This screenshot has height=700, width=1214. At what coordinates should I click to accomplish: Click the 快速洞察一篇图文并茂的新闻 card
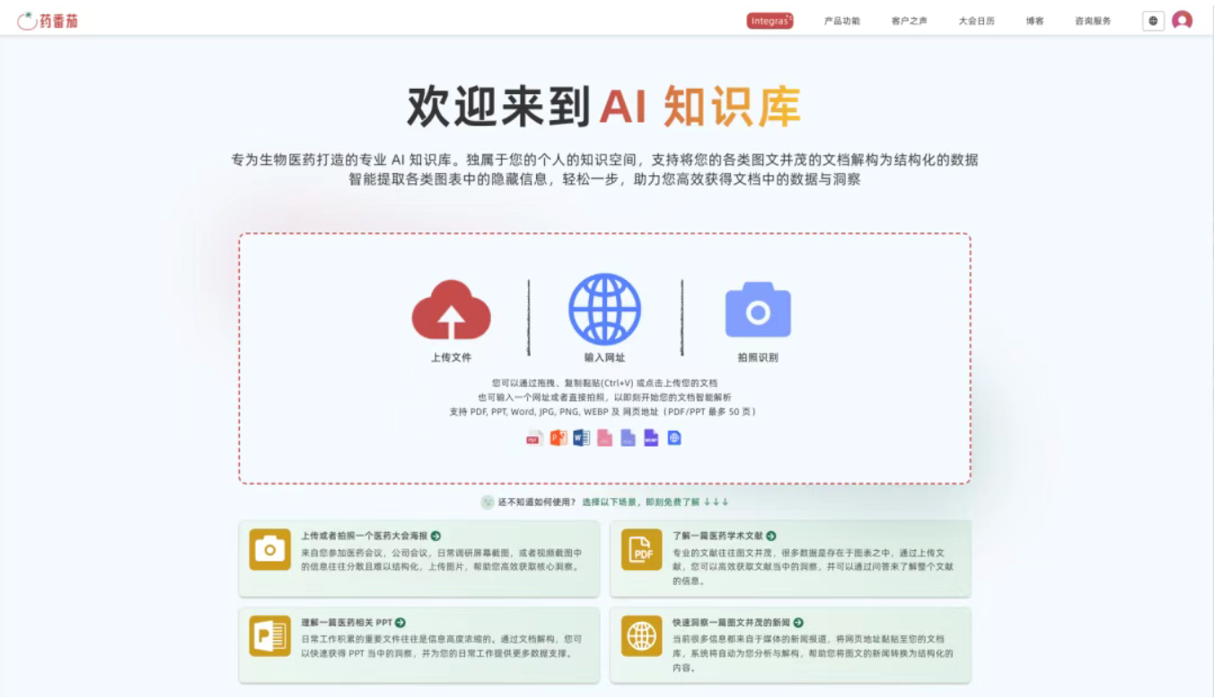(x=790, y=644)
